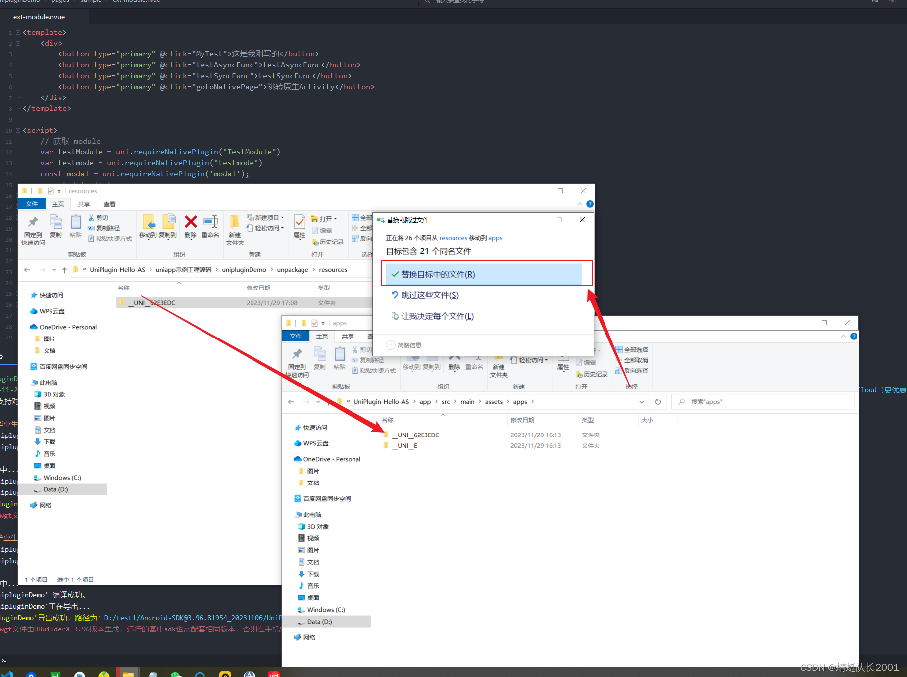Click the Copy icon in resources window ribbon

(56, 227)
